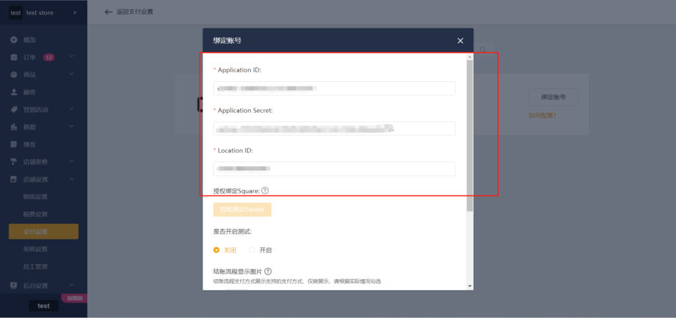Expand the test store switcher arrow

(75, 13)
